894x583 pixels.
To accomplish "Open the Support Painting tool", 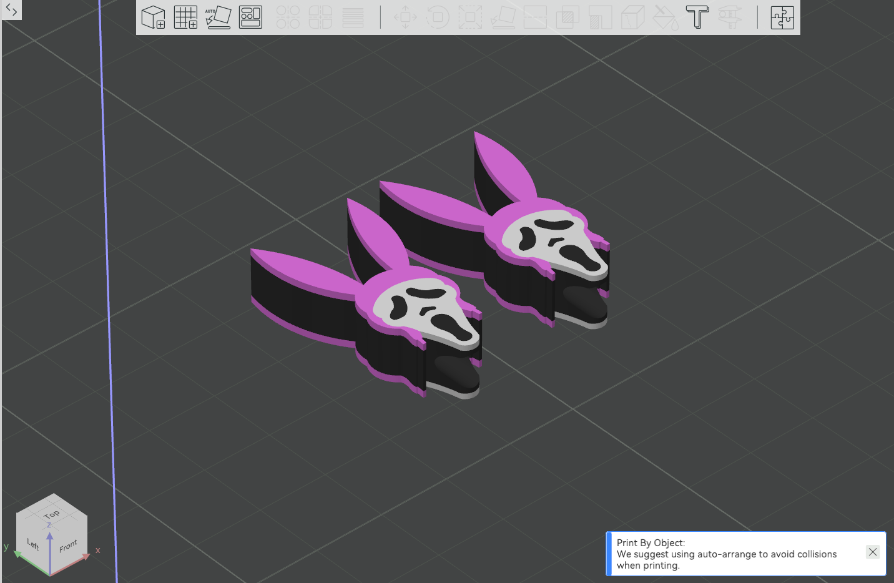I will [x=600, y=17].
